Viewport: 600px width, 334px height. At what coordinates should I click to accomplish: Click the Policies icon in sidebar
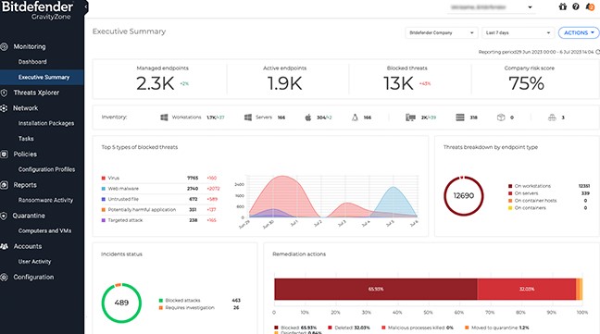4,155
